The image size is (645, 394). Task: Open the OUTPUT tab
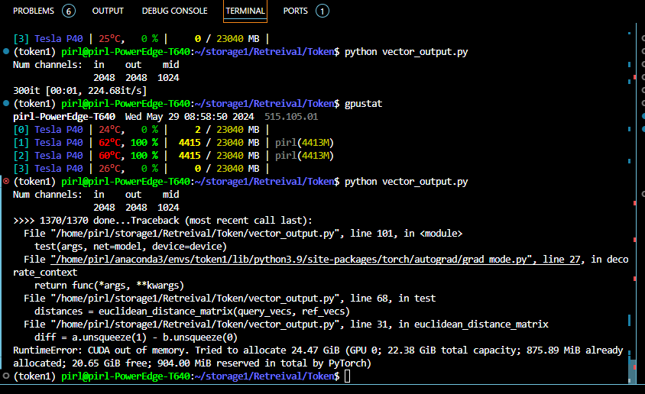click(108, 11)
